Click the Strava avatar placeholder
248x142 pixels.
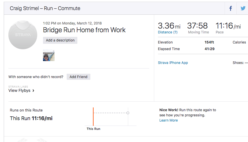pyautogui.click(x=23, y=35)
